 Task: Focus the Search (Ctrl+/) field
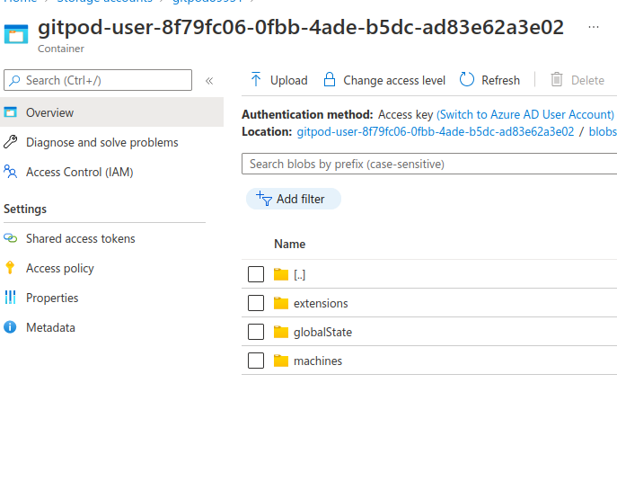(98, 80)
